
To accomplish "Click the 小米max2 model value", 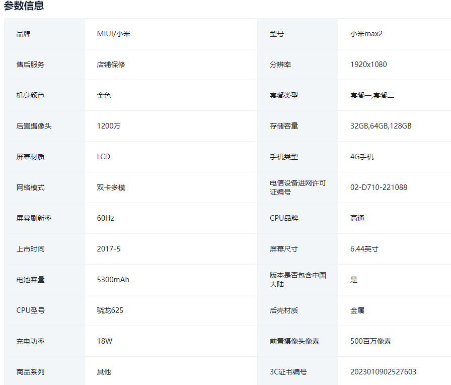I will coord(366,34).
